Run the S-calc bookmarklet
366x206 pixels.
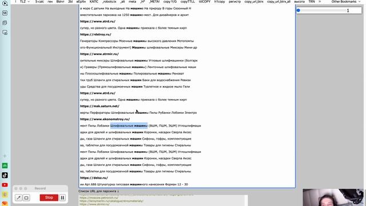tap(39, 1)
